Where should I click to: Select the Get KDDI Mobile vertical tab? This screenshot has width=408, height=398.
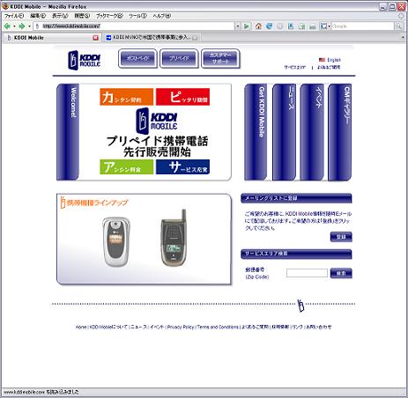[x=256, y=132]
